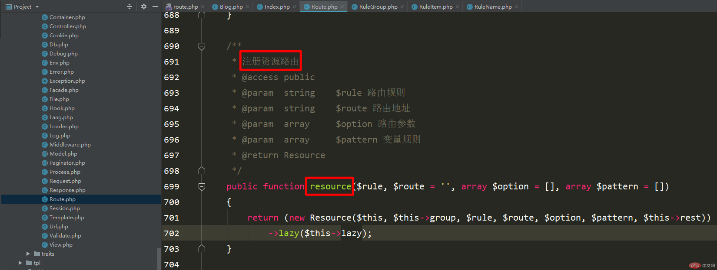Image resolution: width=717 pixels, height=270 pixels.
Task: Click the Template.php class icon
Action: point(45,218)
